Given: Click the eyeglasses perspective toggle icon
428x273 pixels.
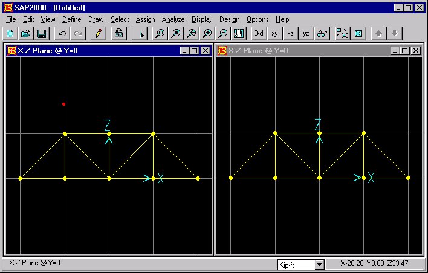Looking at the screenshot, I should click(322, 34).
